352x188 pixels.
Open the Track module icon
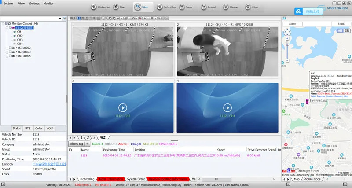click(x=182, y=7)
